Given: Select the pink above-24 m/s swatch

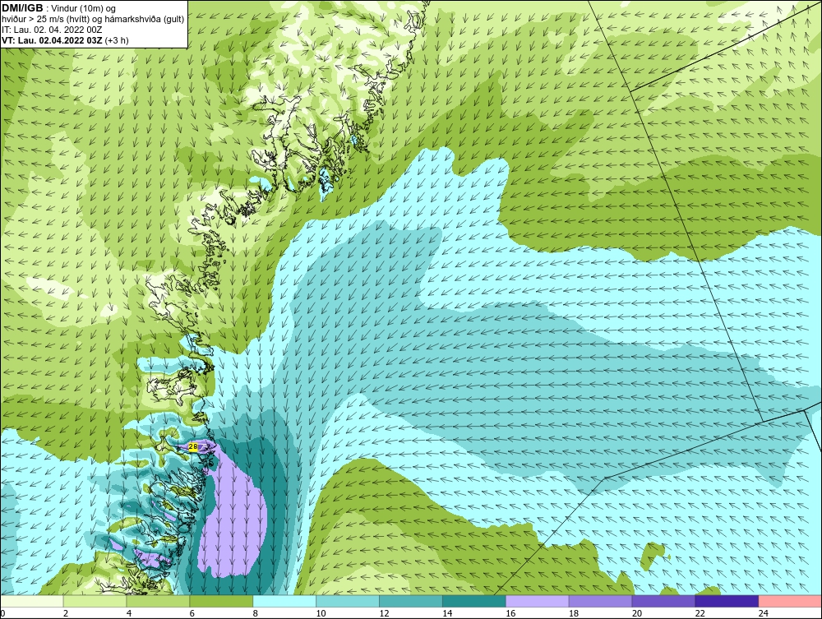Looking at the screenshot, I should 790,601.
